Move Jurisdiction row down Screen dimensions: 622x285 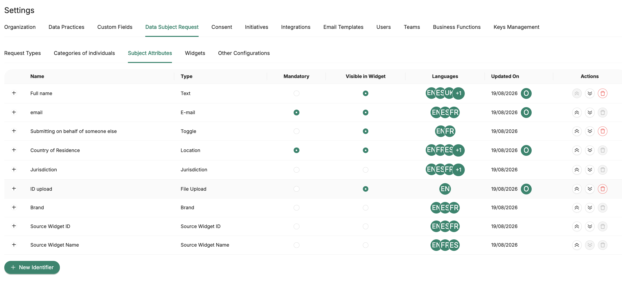point(590,170)
